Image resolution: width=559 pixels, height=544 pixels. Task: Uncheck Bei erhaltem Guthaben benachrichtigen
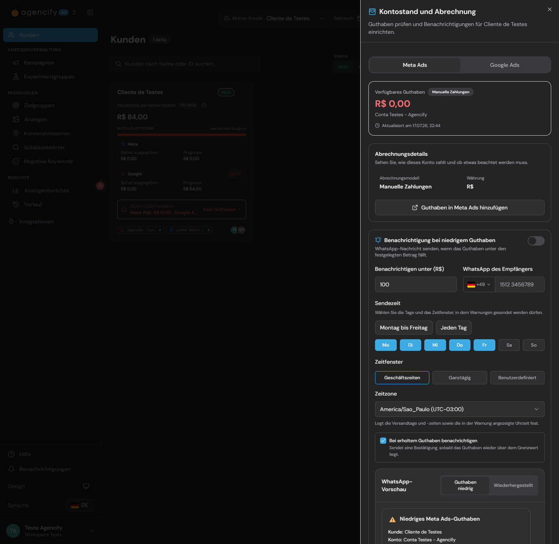(x=383, y=441)
